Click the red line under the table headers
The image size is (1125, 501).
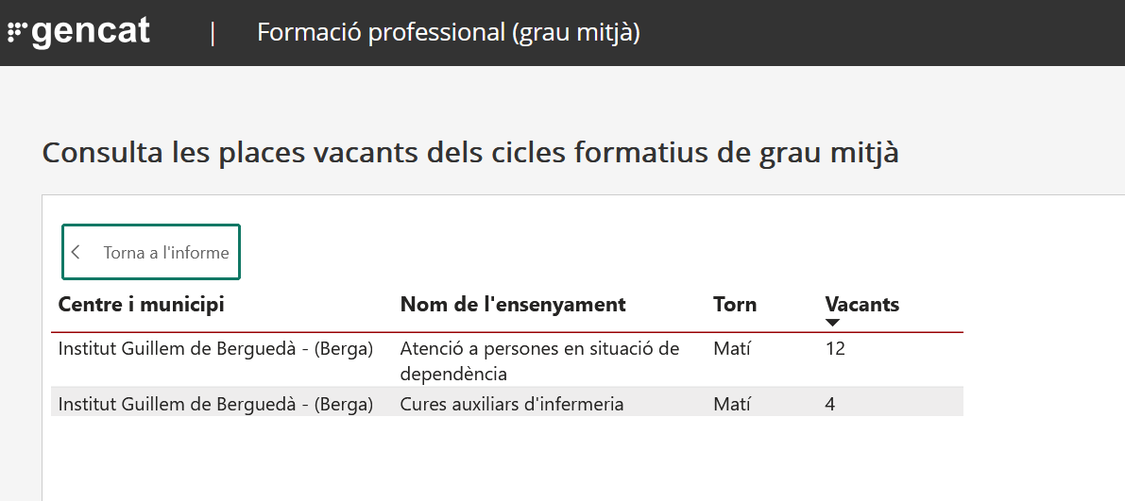point(507,332)
